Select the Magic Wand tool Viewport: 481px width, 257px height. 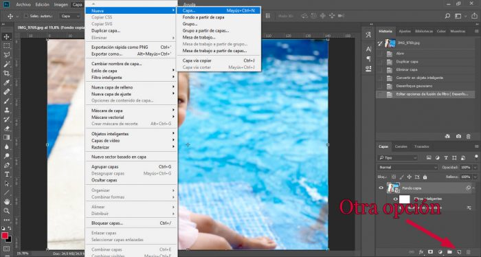pyautogui.click(x=6, y=64)
